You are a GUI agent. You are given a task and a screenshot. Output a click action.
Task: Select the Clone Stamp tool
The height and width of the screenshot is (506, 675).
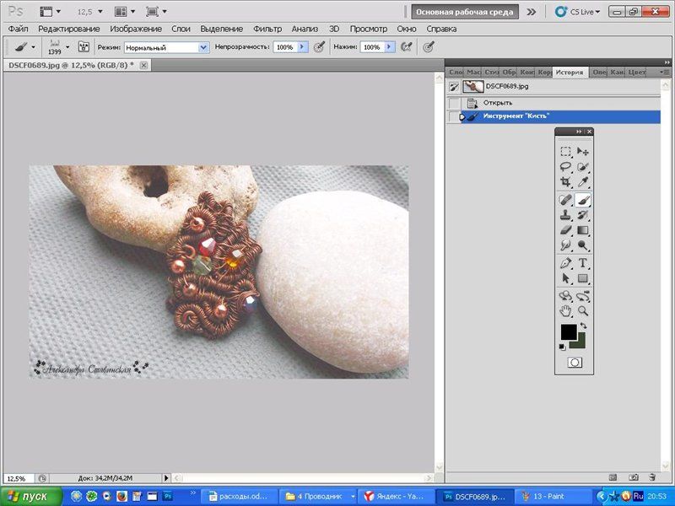[565, 215]
